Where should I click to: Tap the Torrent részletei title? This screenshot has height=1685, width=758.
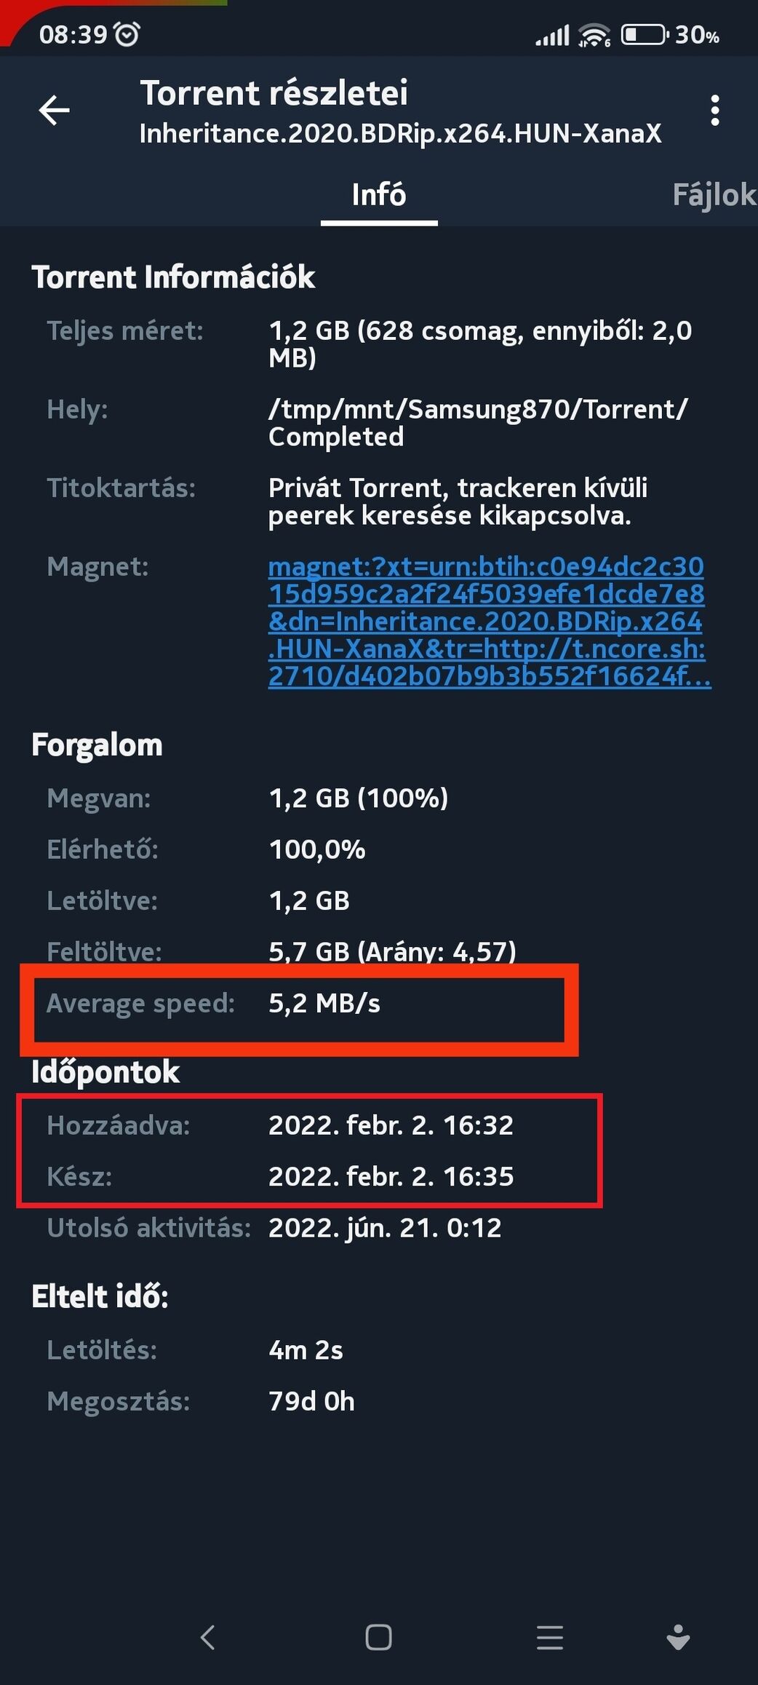point(274,93)
